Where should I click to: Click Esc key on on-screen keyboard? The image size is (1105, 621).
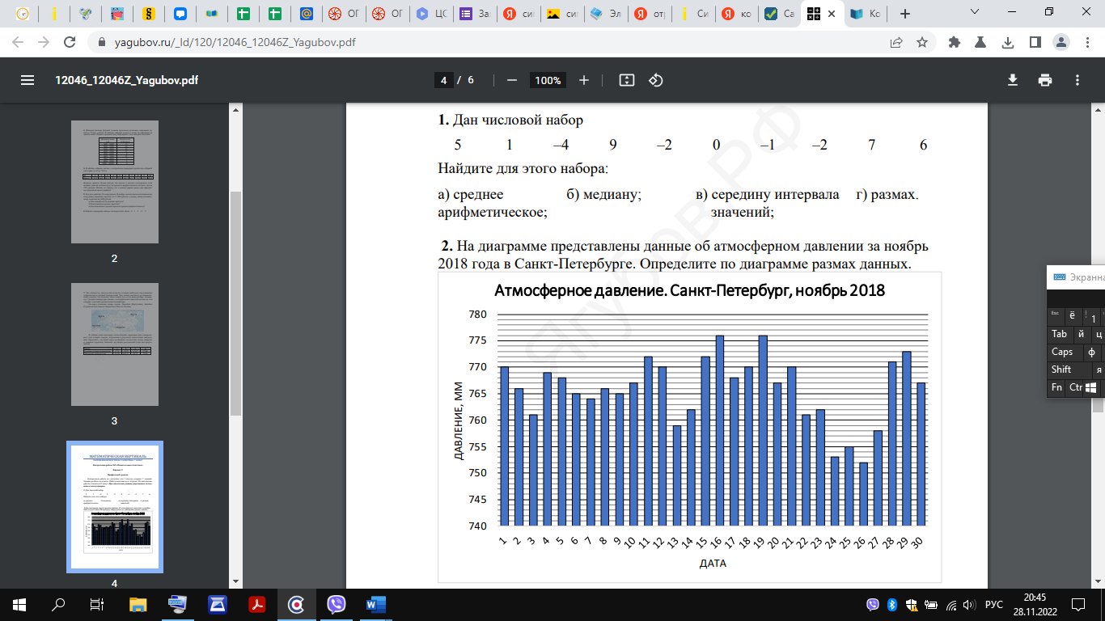click(x=1055, y=315)
